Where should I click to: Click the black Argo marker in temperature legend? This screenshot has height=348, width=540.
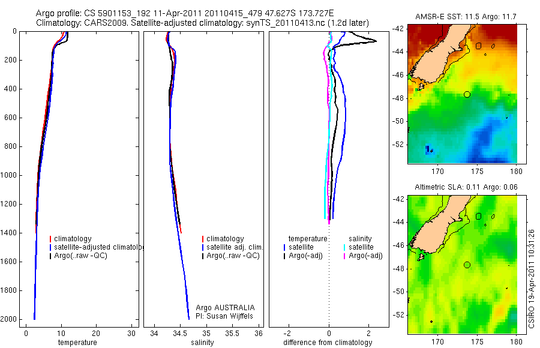pyautogui.click(x=50, y=256)
